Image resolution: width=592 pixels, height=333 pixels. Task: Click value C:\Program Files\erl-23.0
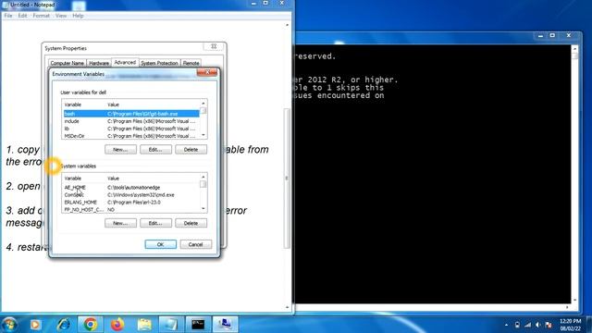133,203
